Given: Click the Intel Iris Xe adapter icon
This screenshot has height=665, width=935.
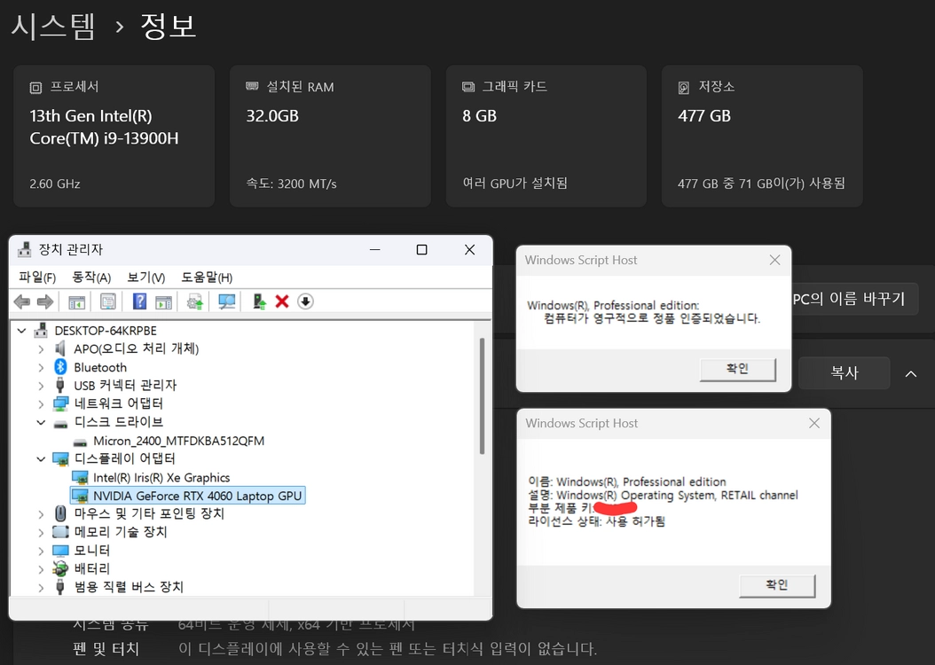Looking at the screenshot, I should coord(80,477).
